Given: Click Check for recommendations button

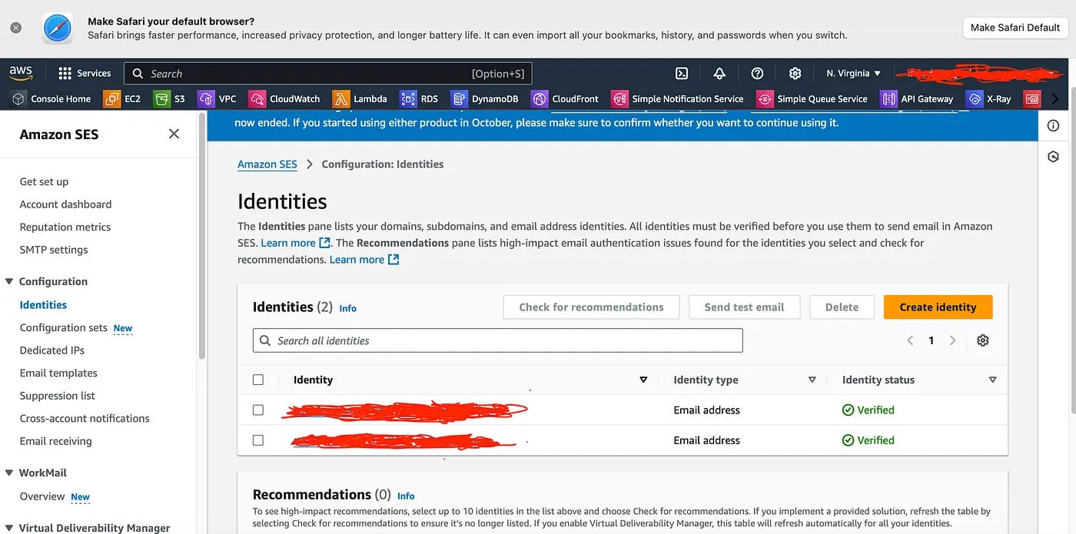Looking at the screenshot, I should pyautogui.click(x=591, y=307).
